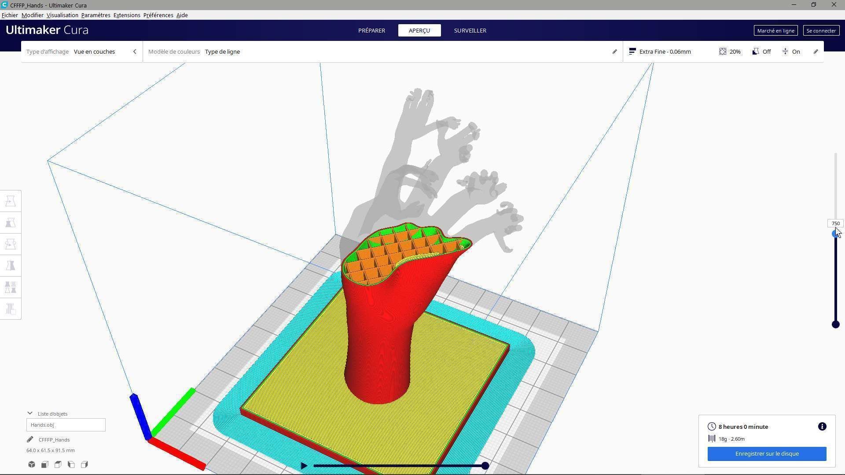The height and width of the screenshot is (475, 845).
Task: Click the pencil icon of print settings panel
Action: pyautogui.click(x=816, y=51)
